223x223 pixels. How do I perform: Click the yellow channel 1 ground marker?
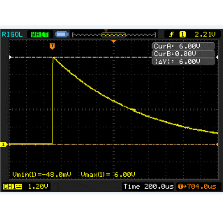(4, 145)
